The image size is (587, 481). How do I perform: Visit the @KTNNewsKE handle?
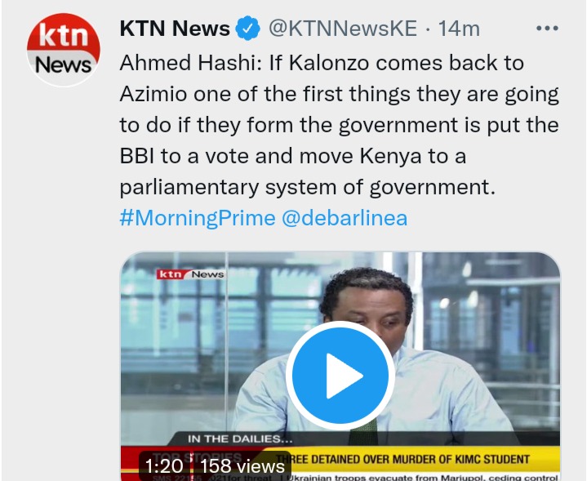pos(343,29)
